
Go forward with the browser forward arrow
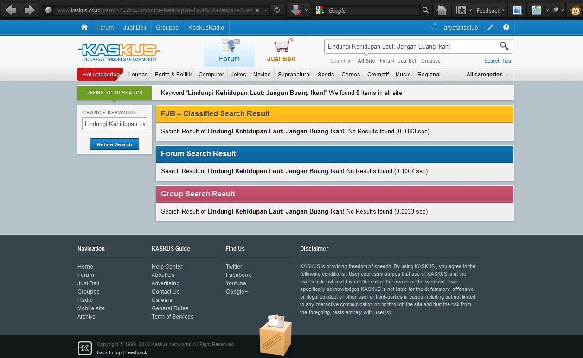click(29, 10)
